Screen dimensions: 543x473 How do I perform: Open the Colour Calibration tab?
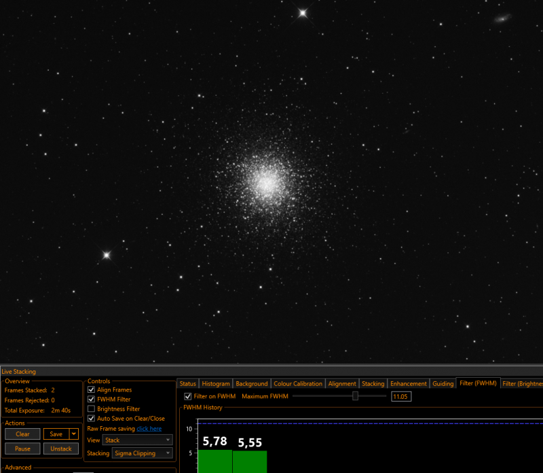pyautogui.click(x=298, y=383)
